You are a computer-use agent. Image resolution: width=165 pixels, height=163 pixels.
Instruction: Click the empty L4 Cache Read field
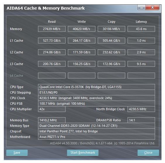point(52,76)
